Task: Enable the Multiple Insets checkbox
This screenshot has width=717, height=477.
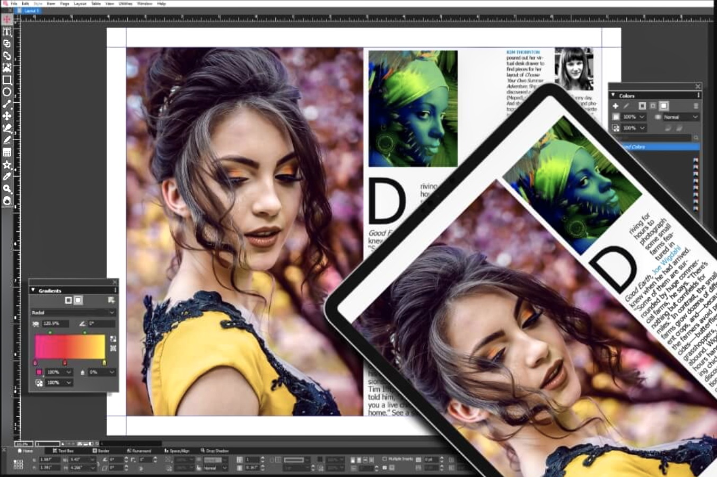Action: tap(384, 459)
